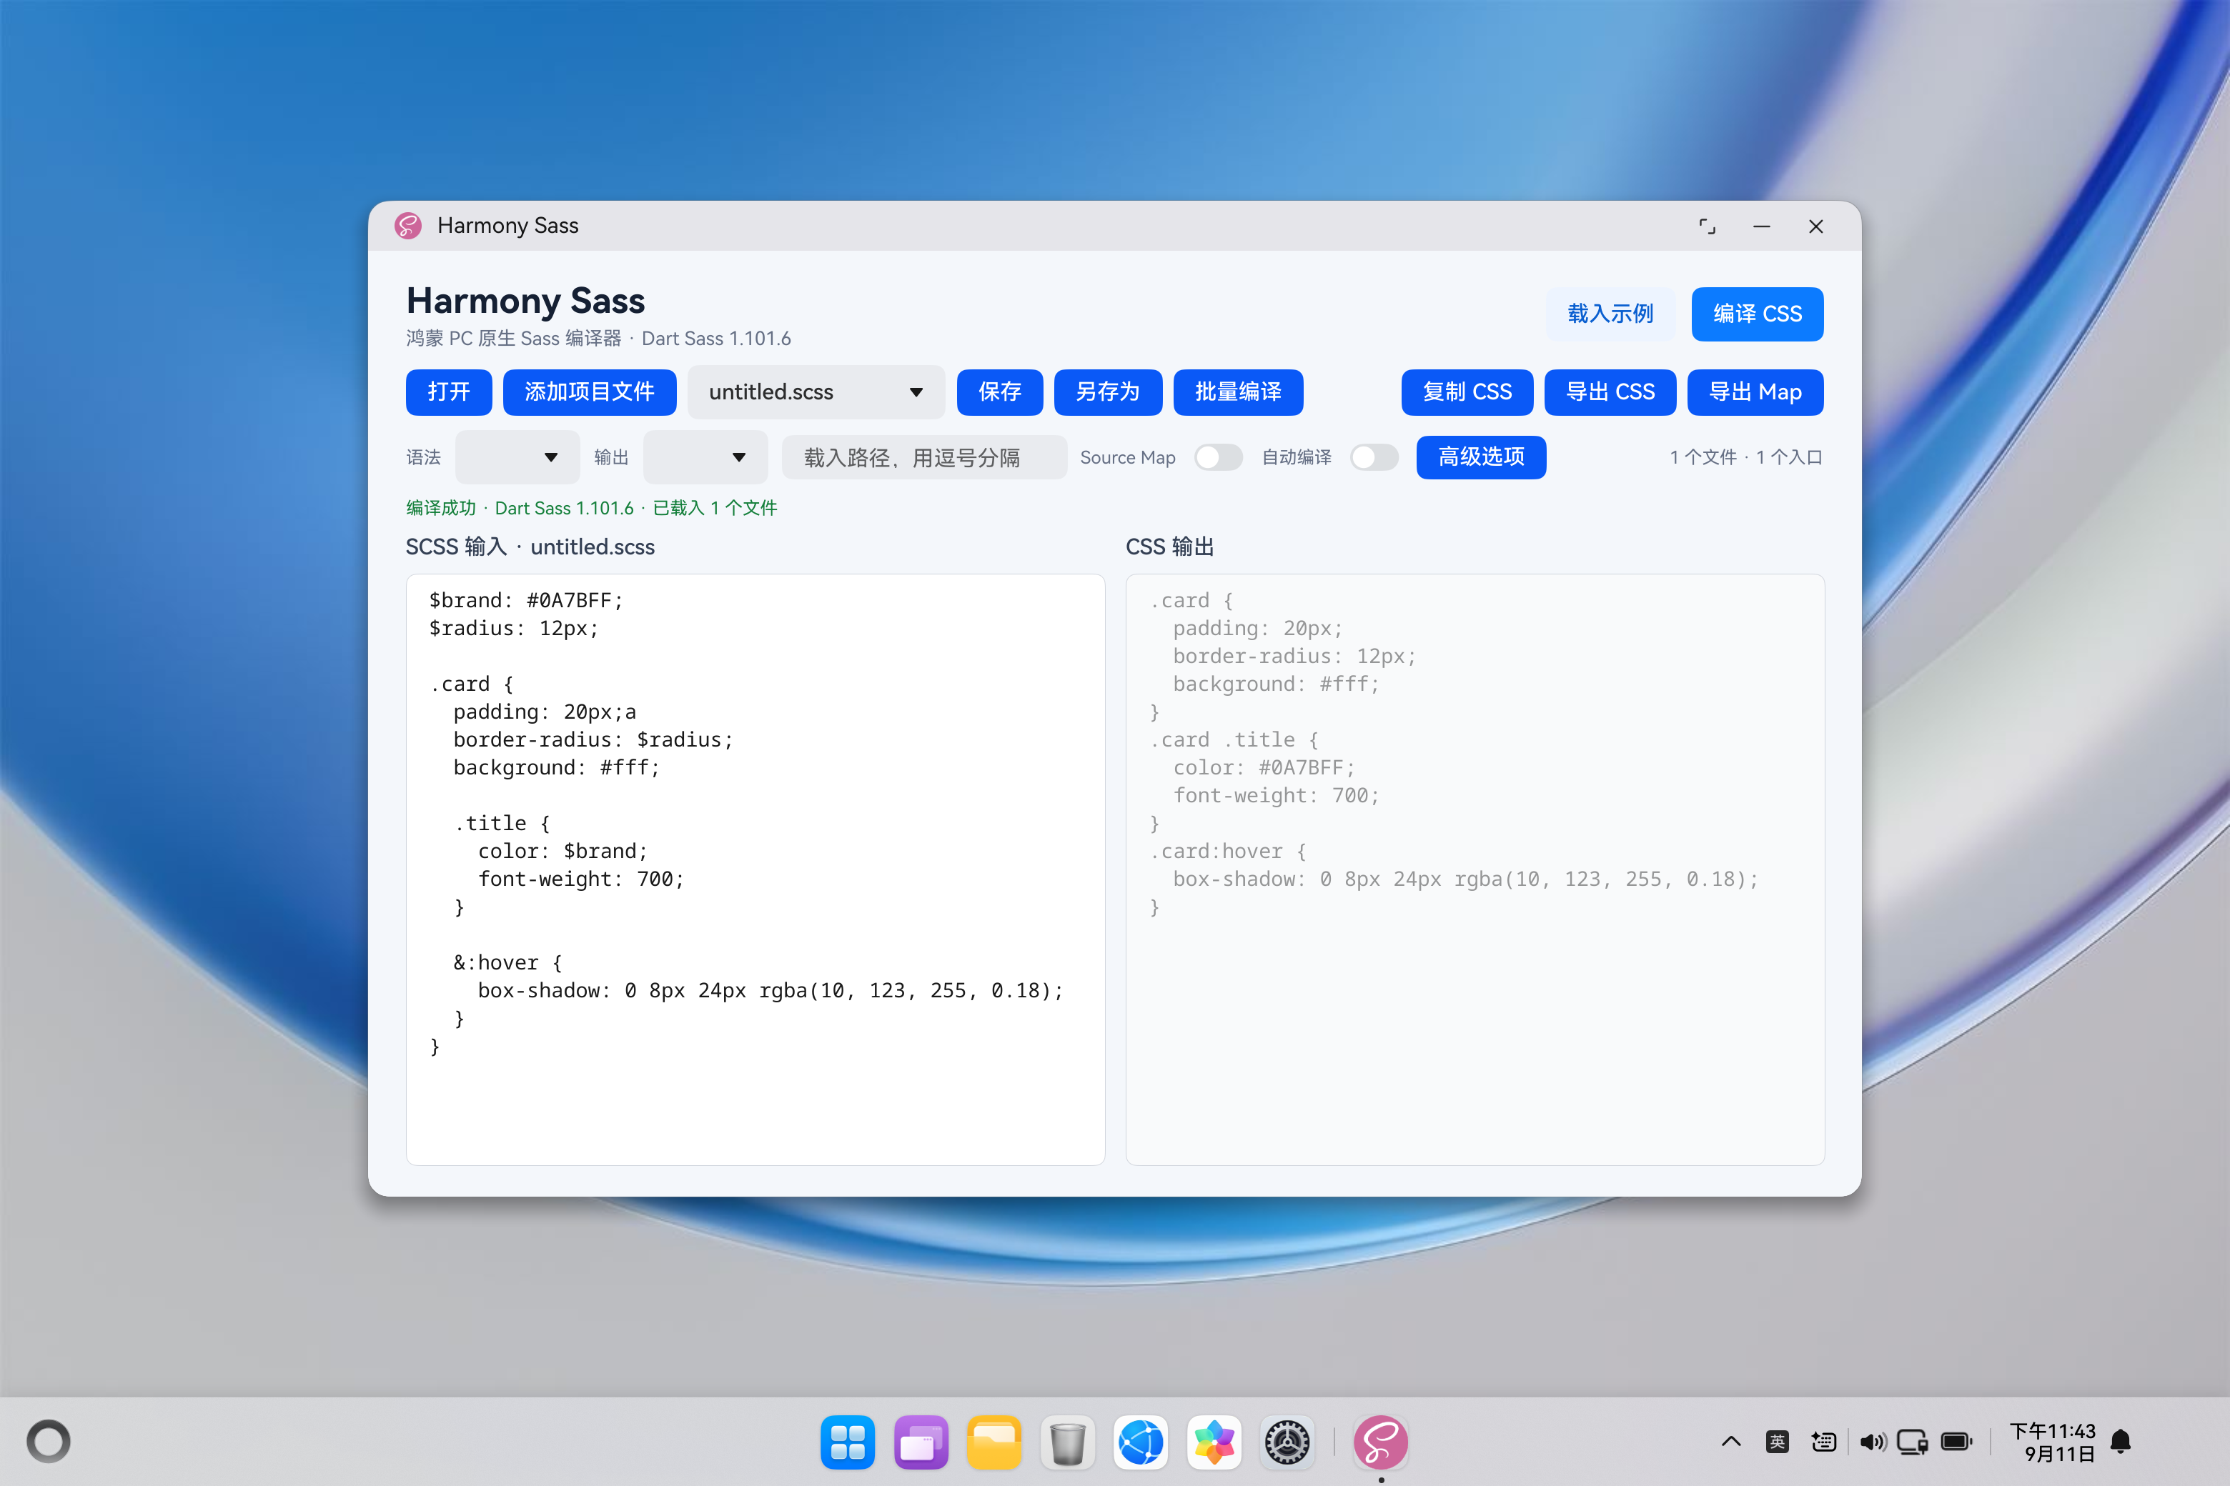Open the 高级选项 advanced options
Image resolution: width=2230 pixels, height=1486 pixels.
pos(1481,458)
